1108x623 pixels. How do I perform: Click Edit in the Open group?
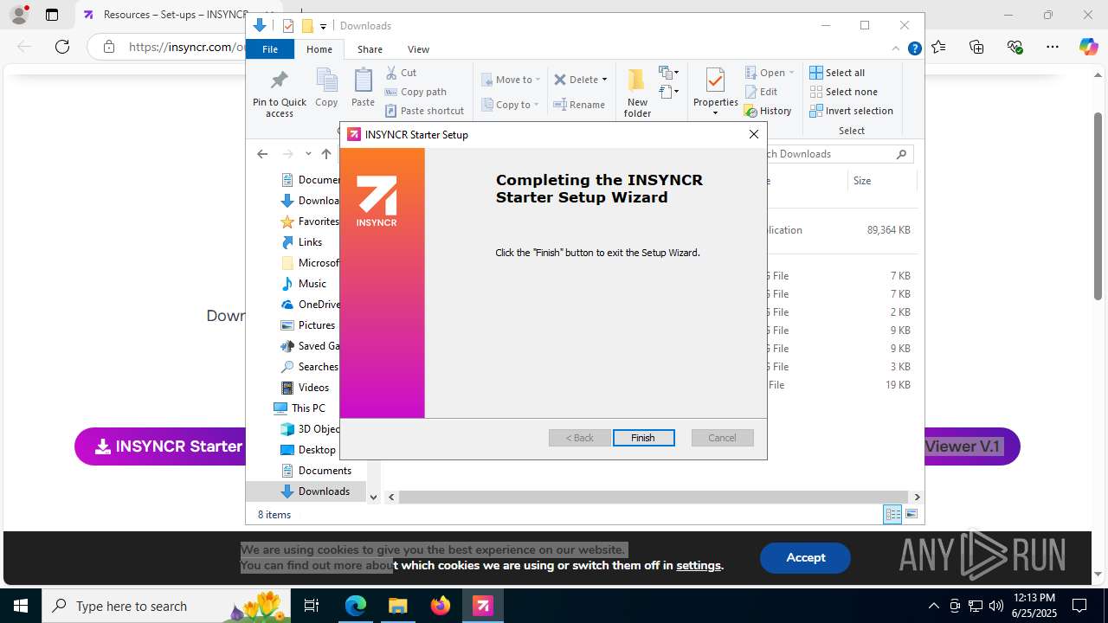(x=761, y=92)
